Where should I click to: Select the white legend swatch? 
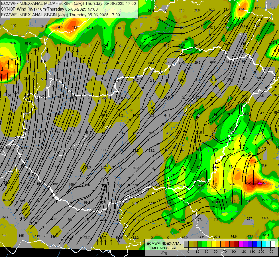point(273,244)
